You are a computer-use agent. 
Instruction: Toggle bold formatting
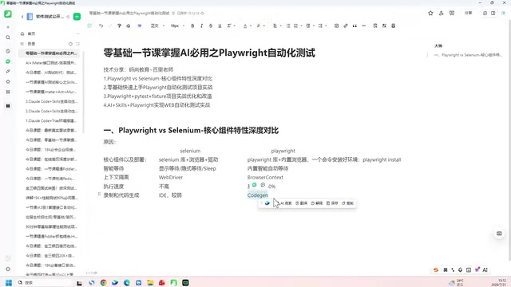tap(192, 26)
